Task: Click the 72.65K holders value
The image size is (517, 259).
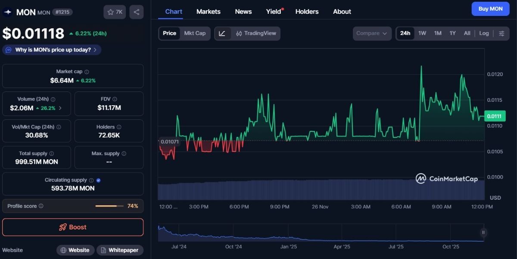Action: point(109,135)
